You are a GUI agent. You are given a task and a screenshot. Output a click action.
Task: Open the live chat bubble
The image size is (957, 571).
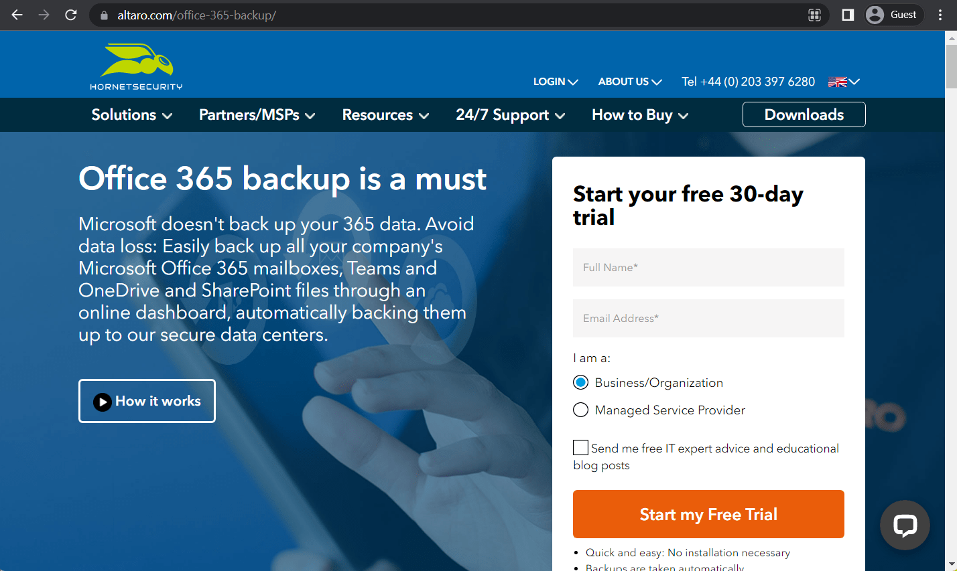pos(905,525)
